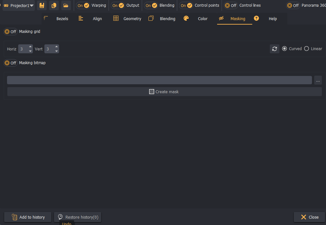Viewport: 326px width, 225px height.
Task: Click the Create mask button
Action: point(164,92)
